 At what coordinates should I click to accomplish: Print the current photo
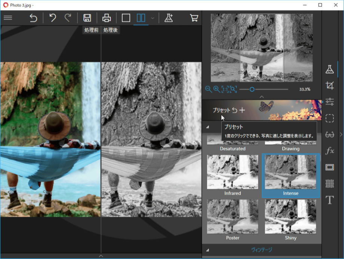107,18
